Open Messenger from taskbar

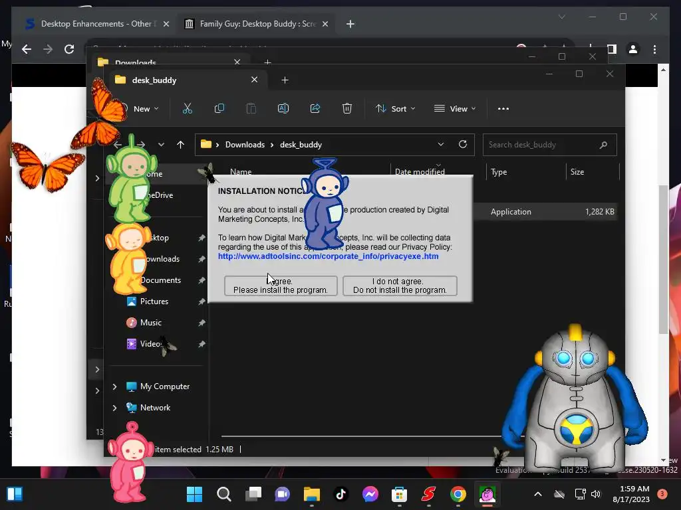pos(370,494)
